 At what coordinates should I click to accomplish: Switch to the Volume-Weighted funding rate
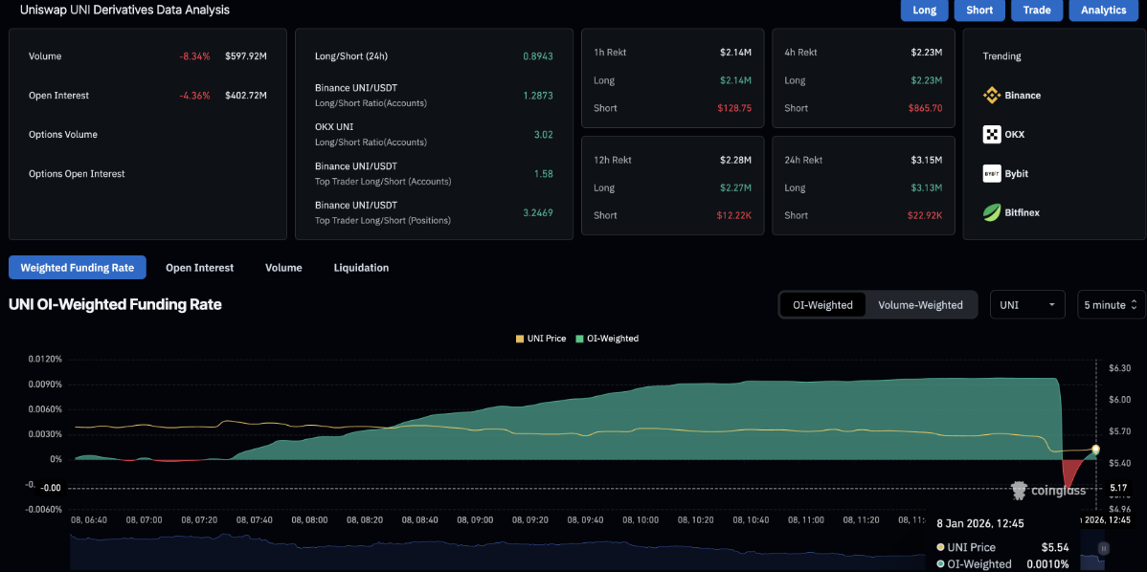(x=920, y=305)
